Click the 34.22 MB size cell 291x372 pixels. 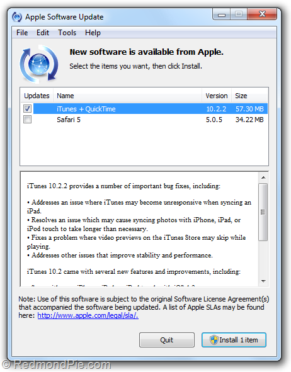[x=249, y=120]
